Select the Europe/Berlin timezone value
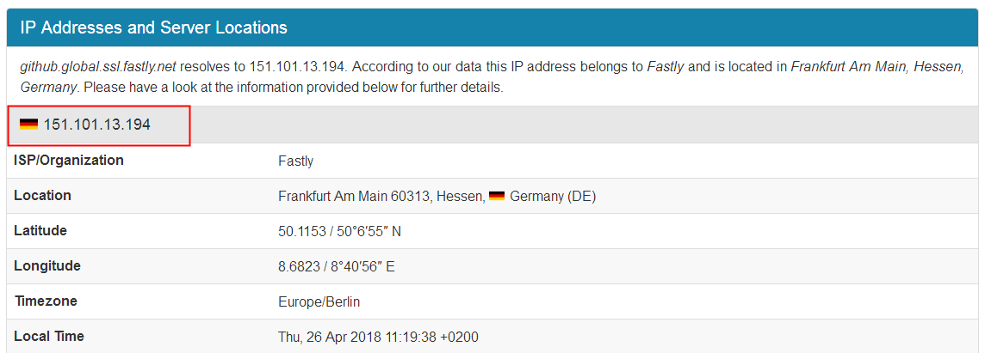Viewport: 985px width, 353px height. tap(319, 301)
